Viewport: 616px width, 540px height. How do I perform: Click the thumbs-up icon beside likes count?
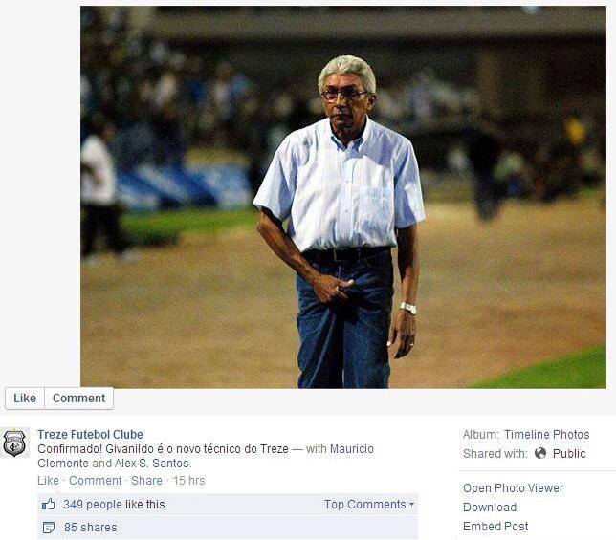click(49, 505)
